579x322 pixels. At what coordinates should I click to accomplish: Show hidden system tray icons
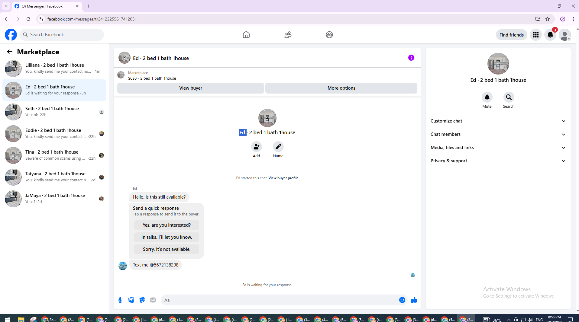pyautogui.click(x=509, y=320)
